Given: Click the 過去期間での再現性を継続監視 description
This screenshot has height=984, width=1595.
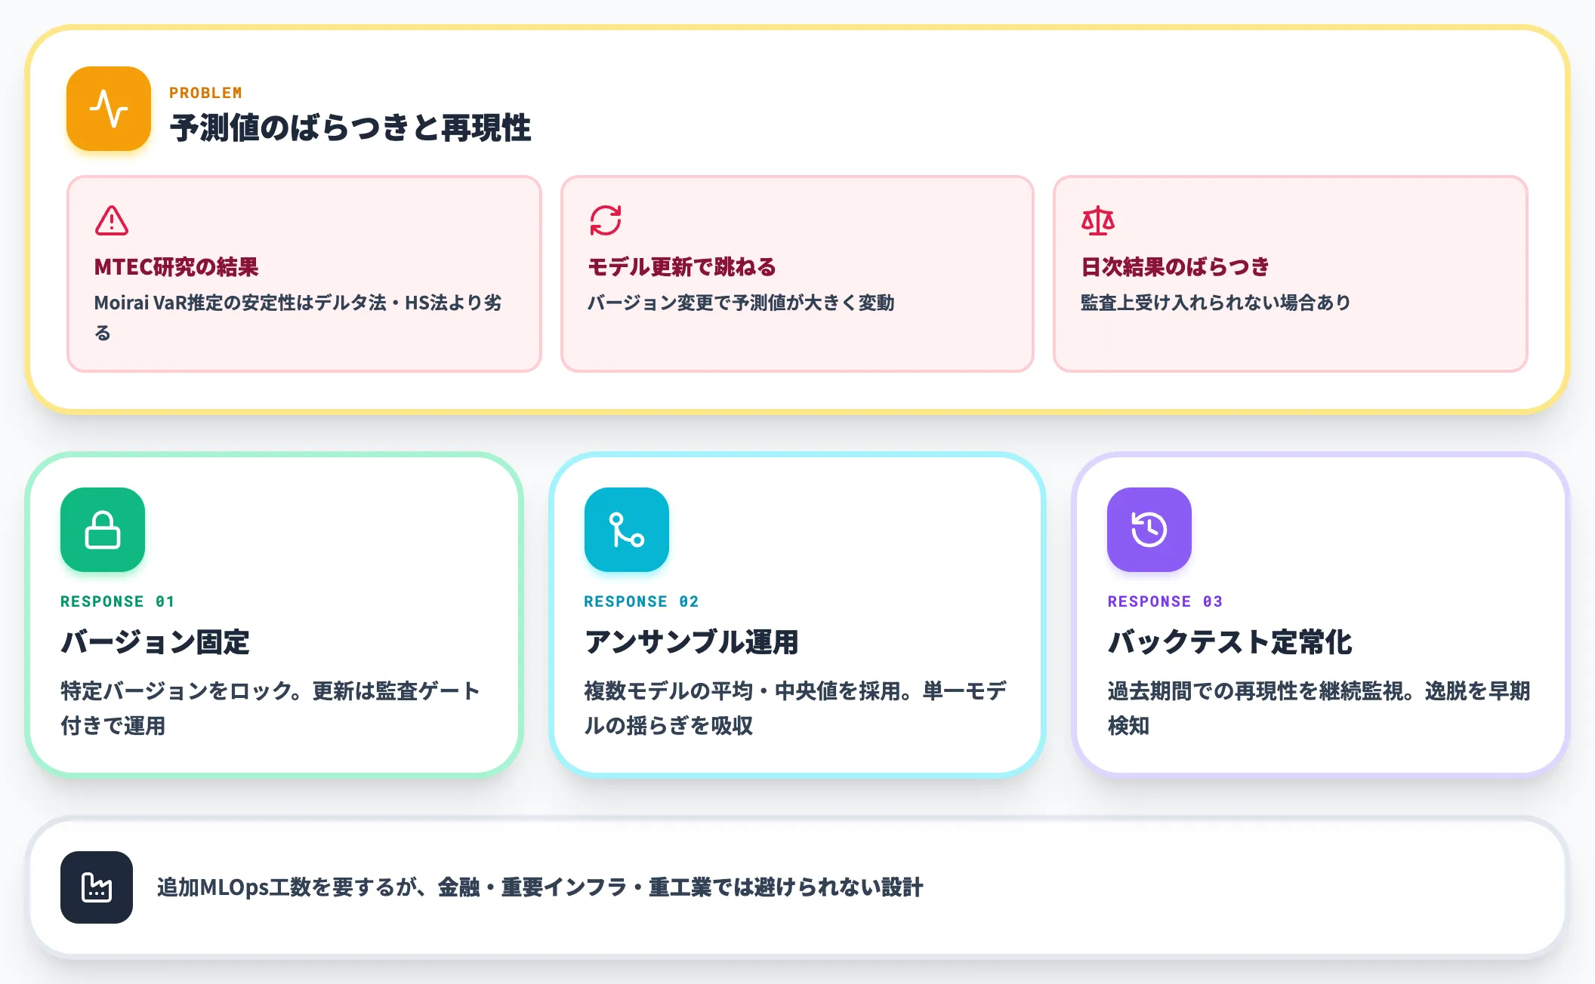Looking at the screenshot, I should click(x=1319, y=708).
